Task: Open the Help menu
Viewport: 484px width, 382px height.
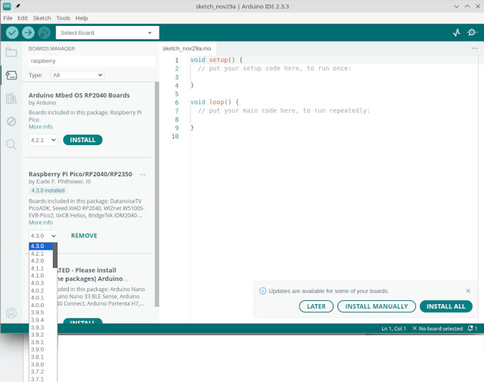Action: [x=82, y=18]
